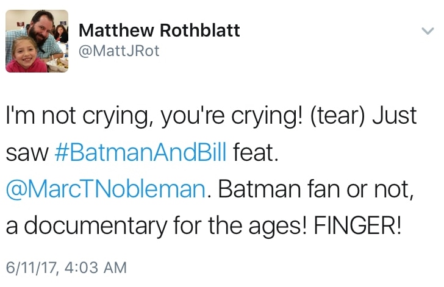Viewport: 444px width, 287px height.
Task: Click the word FINGER! in the tweet
Action: [358, 226]
